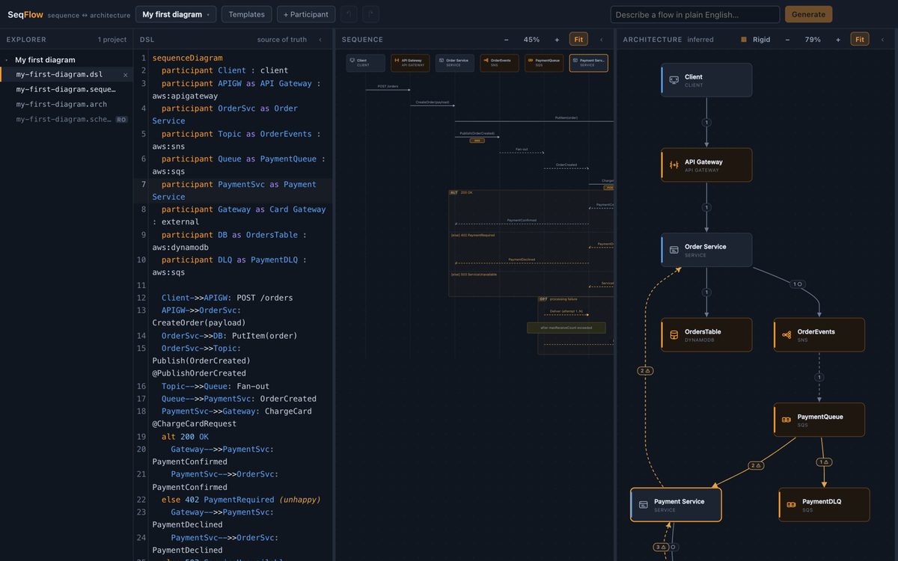The width and height of the screenshot is (898, 561).
Task: Select Order Service participant in sequence header
Action: (455, 63)
